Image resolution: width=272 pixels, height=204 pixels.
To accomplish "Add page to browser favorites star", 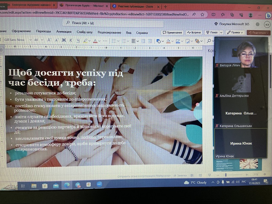I will (202, 15).
